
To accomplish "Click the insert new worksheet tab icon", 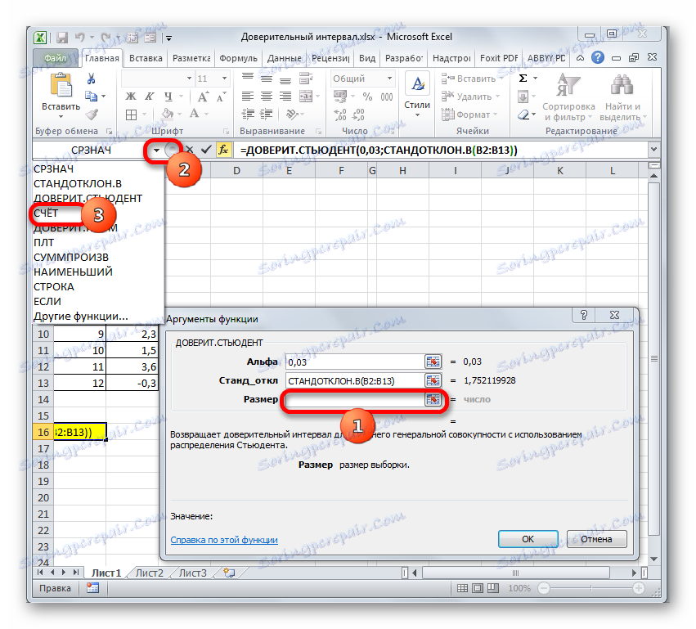I will point(229,573).
